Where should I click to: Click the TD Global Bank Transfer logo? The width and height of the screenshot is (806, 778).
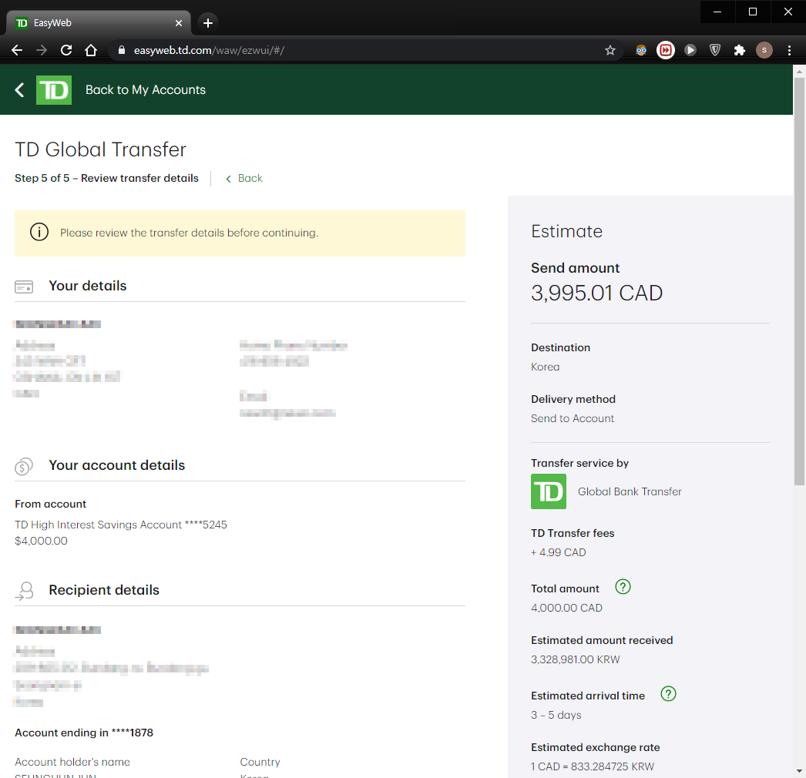[549, 491]
